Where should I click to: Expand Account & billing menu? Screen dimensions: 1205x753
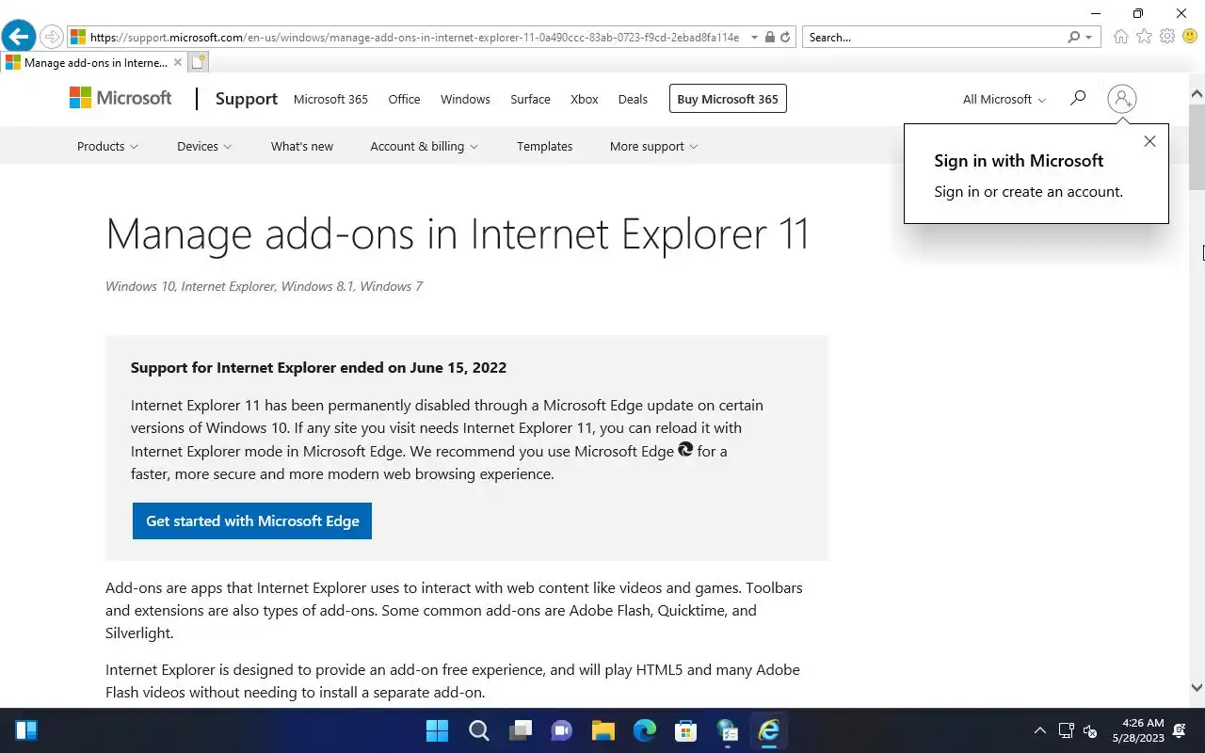(424, 146)
